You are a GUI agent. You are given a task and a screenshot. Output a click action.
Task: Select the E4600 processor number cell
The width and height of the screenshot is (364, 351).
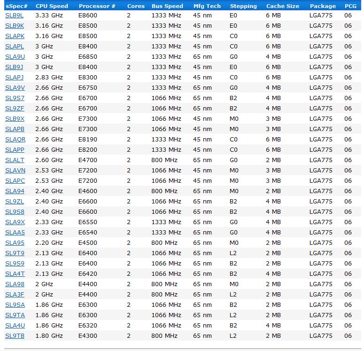pyautogui.click(x=88, y=191)
